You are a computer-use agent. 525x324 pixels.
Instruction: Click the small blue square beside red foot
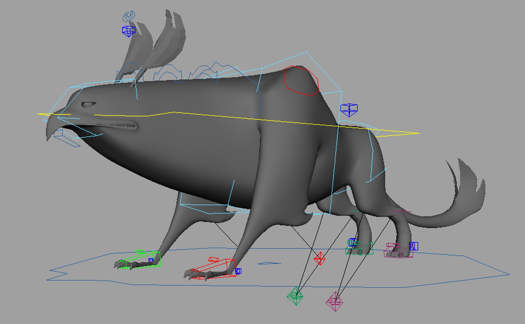coord(238,271)
